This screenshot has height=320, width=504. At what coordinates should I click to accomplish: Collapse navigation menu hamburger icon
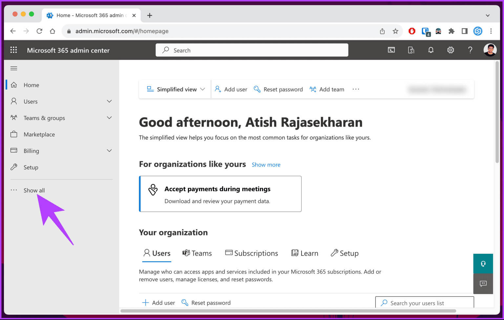tap(14, 68)
